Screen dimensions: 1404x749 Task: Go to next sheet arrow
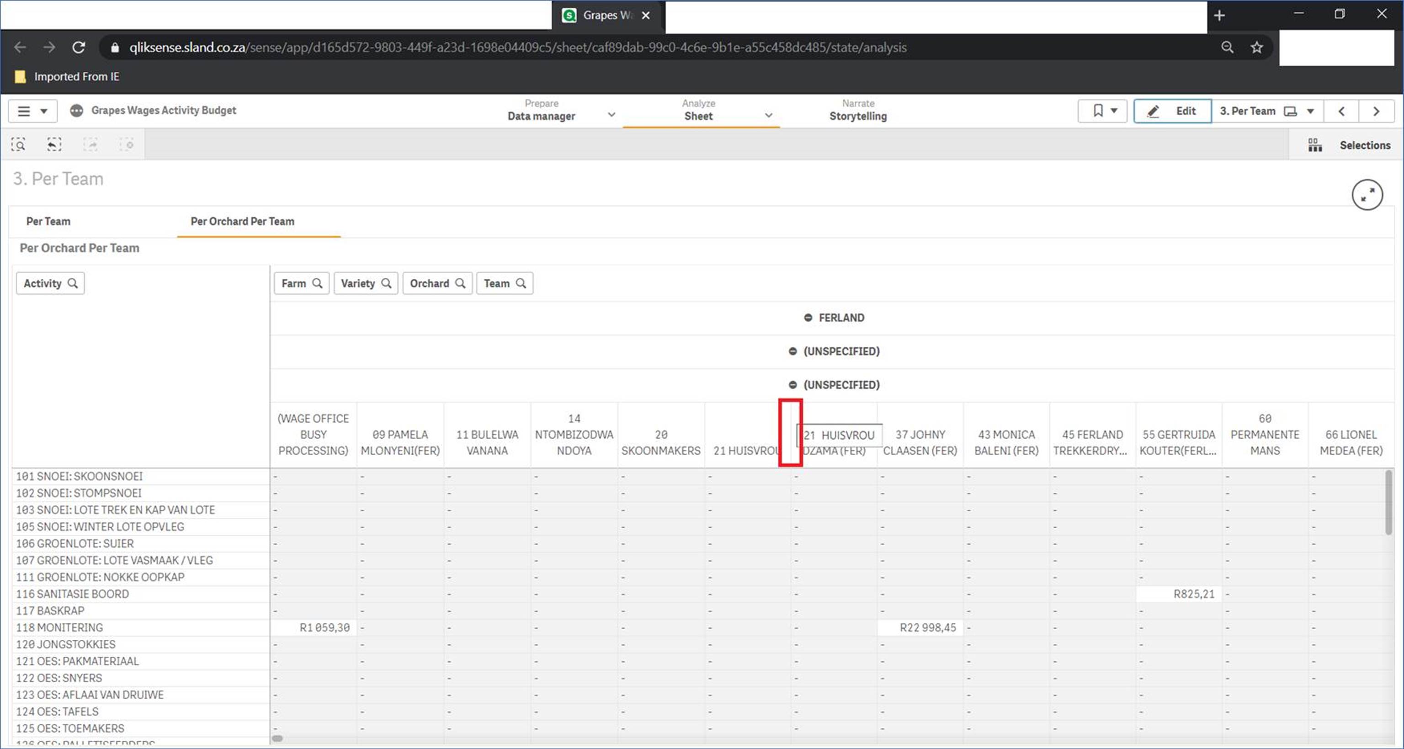pos(1376,111)
